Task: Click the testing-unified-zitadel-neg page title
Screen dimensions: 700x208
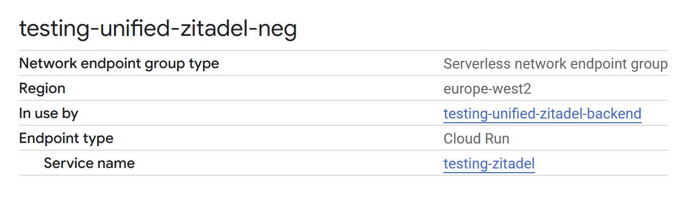Action: pos(158,29)
